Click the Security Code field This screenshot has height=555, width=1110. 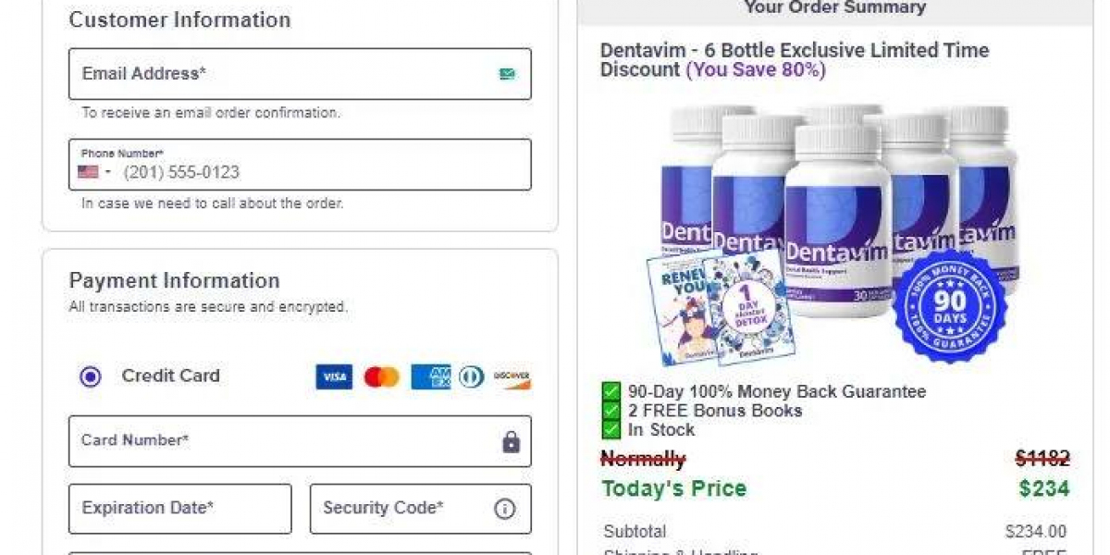[402, 509]
